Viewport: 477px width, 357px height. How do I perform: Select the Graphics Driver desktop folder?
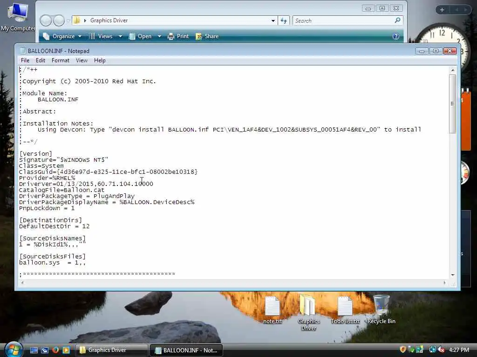coord(308,313)
